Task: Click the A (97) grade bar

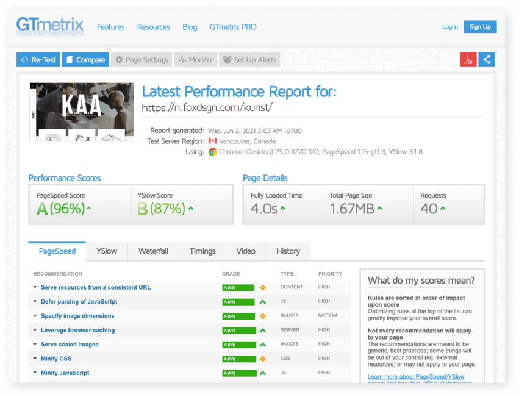Action: 238,330
